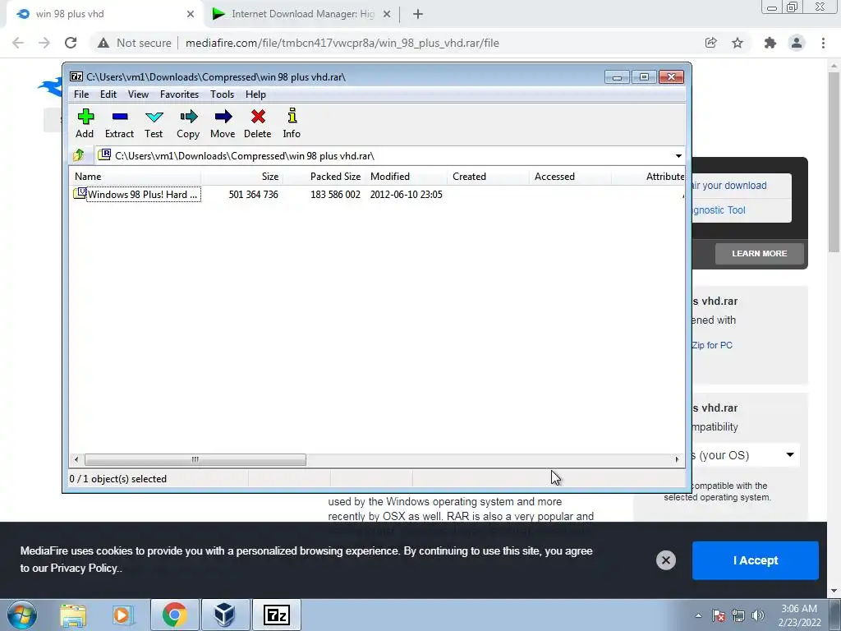
Task: Open the View menu
Action: click(138, 94)
